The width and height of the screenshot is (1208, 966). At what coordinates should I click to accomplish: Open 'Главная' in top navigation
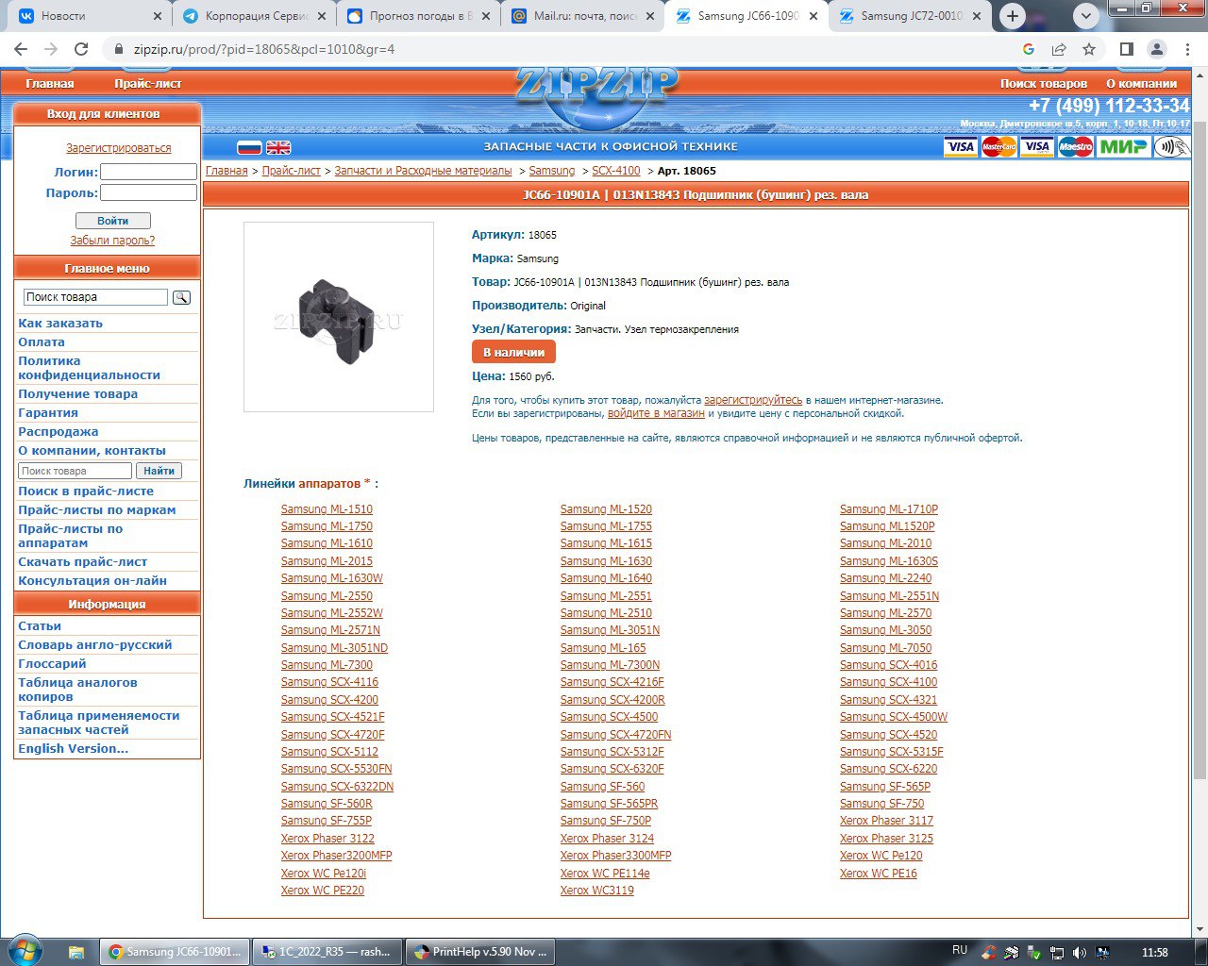[x=50, y=84]
